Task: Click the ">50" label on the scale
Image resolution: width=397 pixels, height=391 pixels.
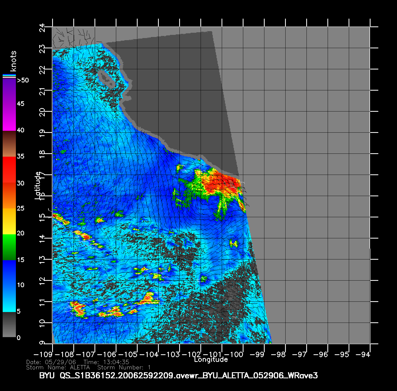Action: (23, 80)
